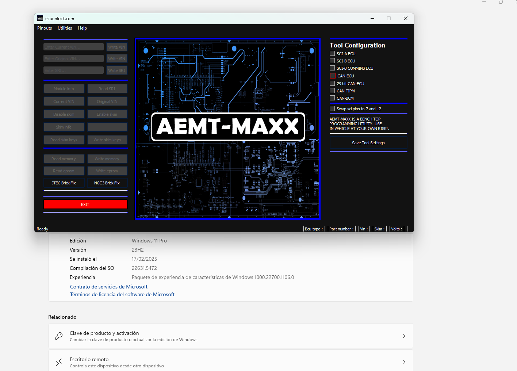Click the Enter Current VIN input field
Viewport: 517px width, 371px height.
tap(73, 47)
